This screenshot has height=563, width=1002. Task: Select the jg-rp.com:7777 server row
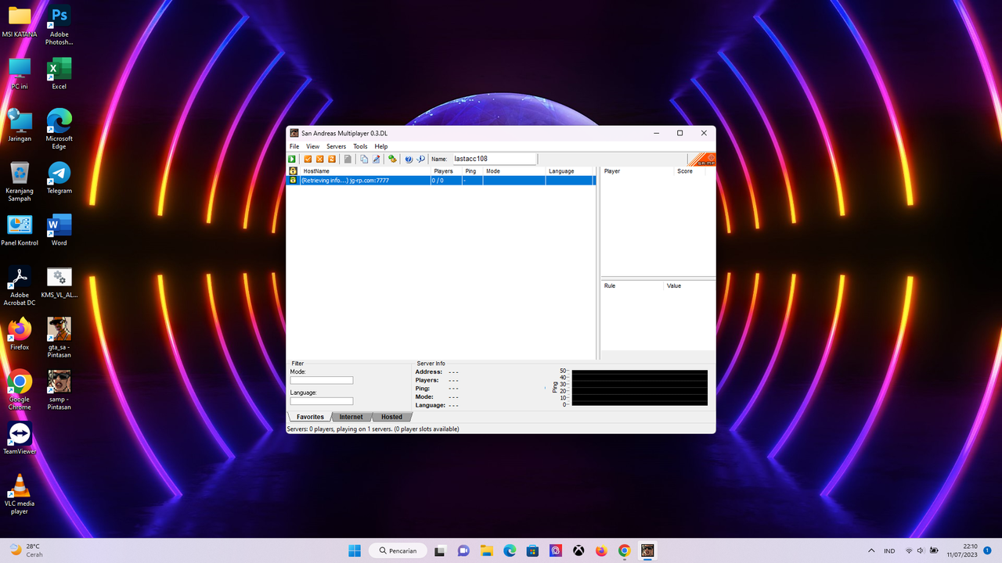pos(442,180)
